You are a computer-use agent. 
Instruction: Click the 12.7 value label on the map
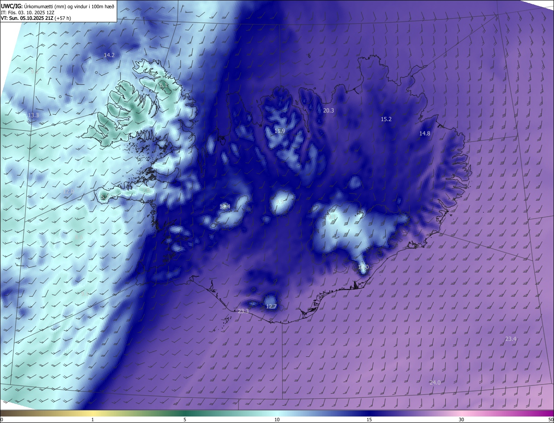[x=271, y=306]
